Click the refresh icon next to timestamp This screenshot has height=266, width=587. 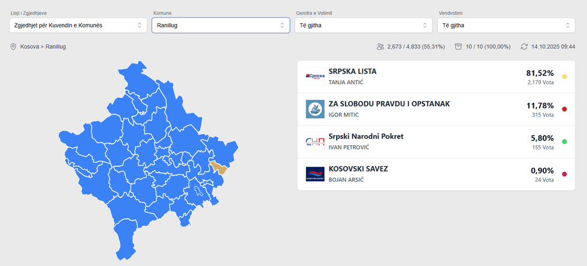pyautogui.click(x=524, y=47)
